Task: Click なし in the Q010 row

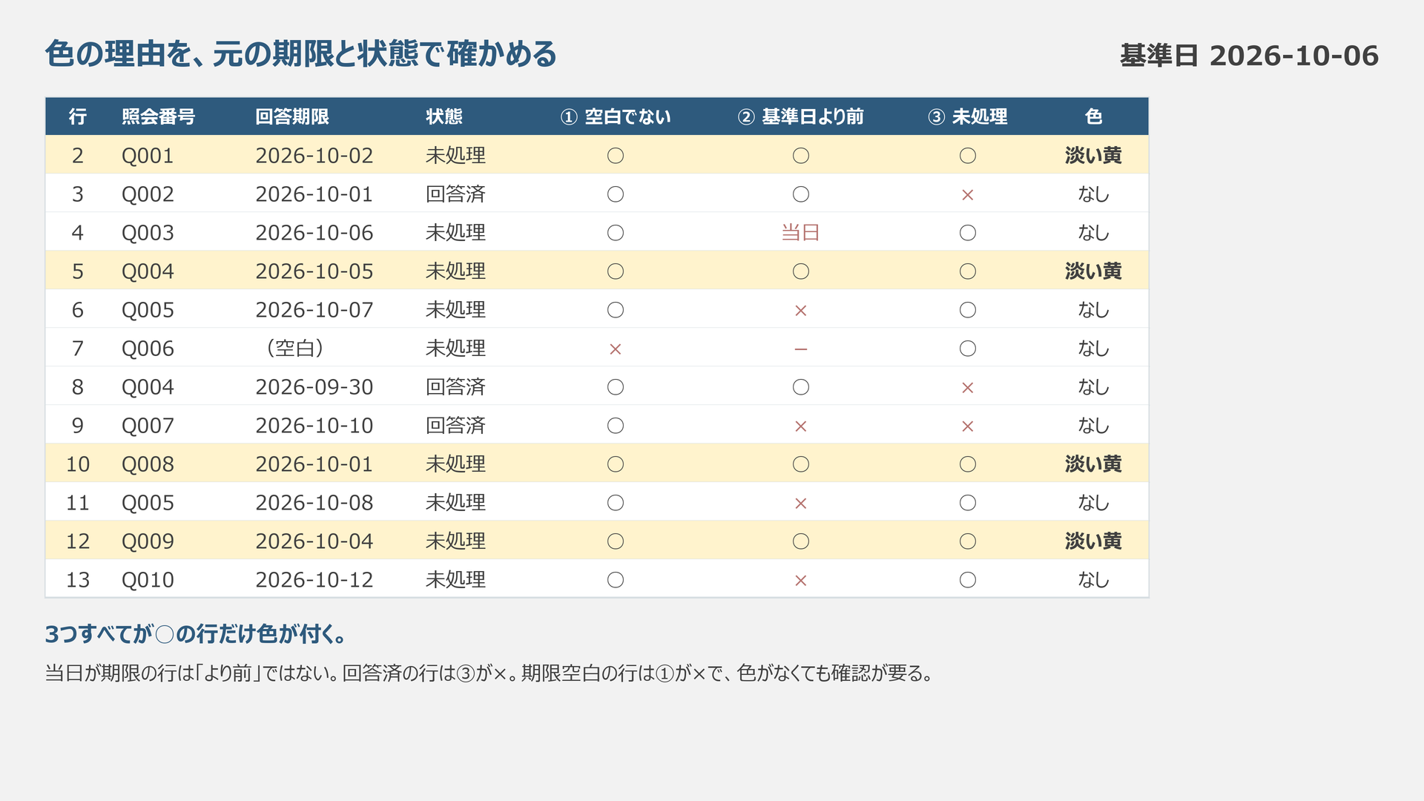Action: coord(1093,580)
